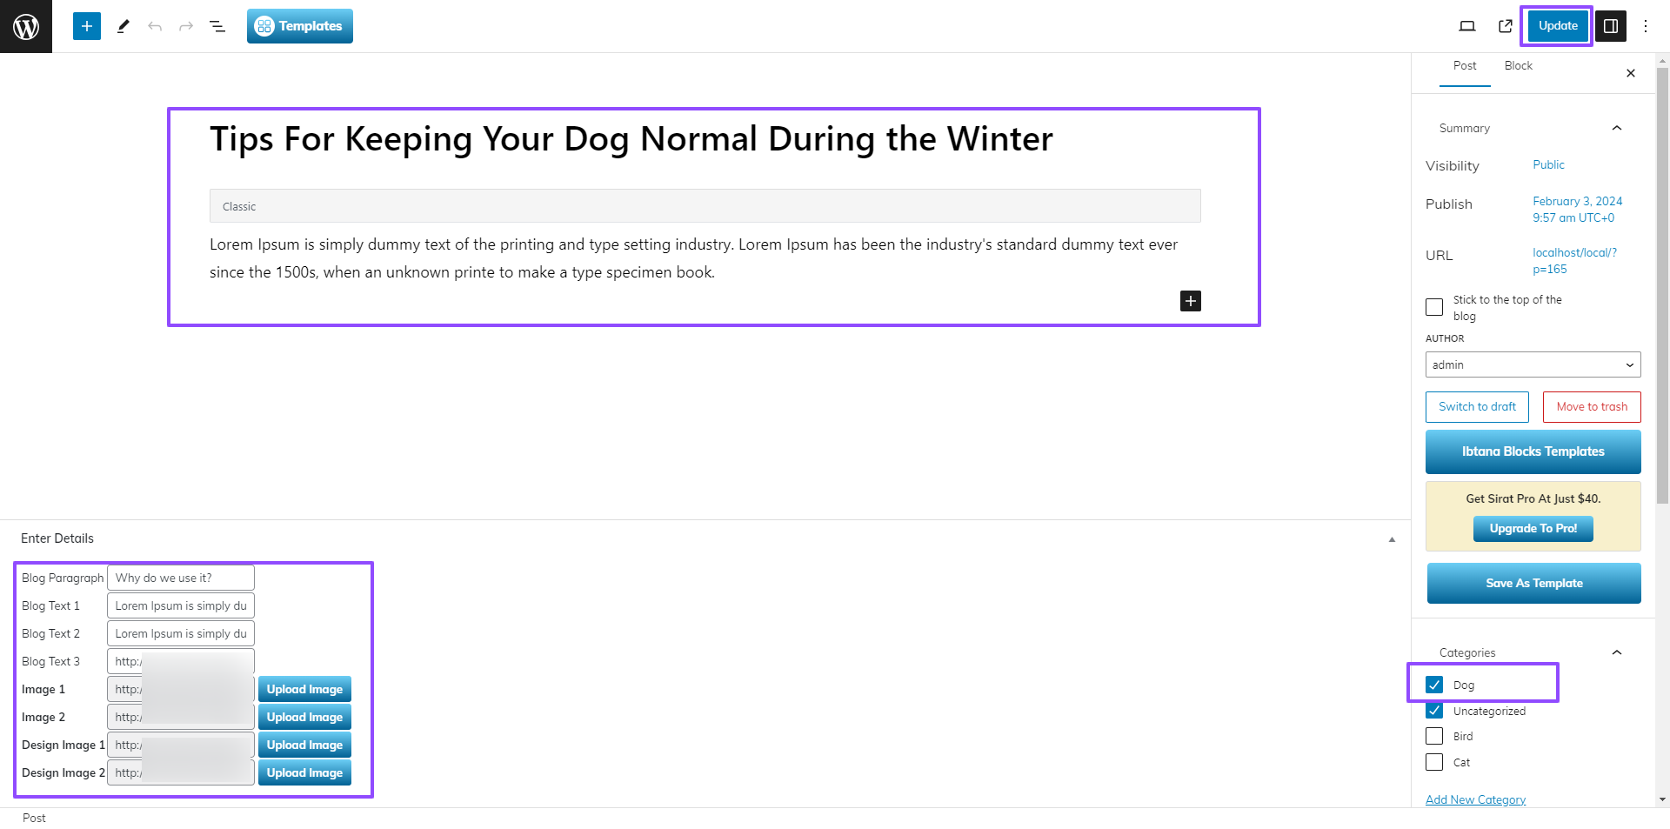1670x829 pixels.
Task: Open the block inserter plus button
Action: pyautogui.click(x=87, y=26)
